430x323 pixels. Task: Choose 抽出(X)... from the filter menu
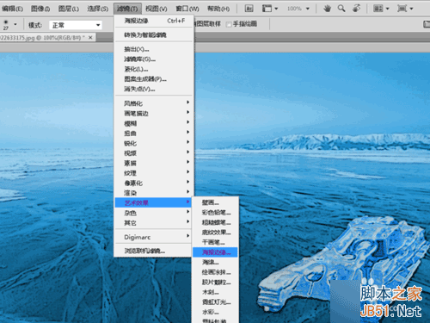[155, 49]
